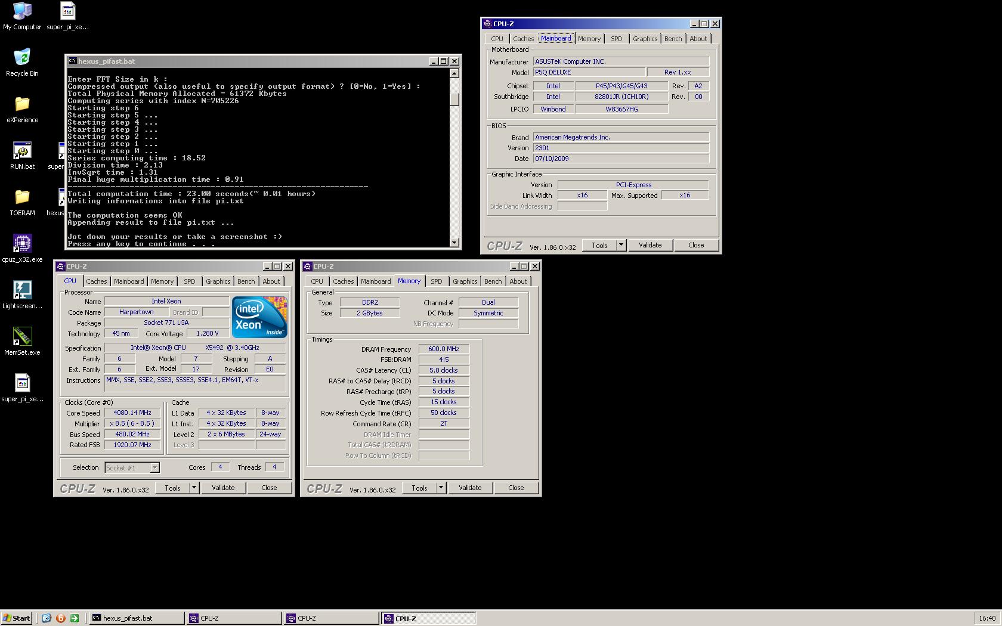The width and height of the screenshot is (1002, 626).
Task: Open the Socket #1 selection dropdown
Action: pyautogui.click(x=154, y=468)
